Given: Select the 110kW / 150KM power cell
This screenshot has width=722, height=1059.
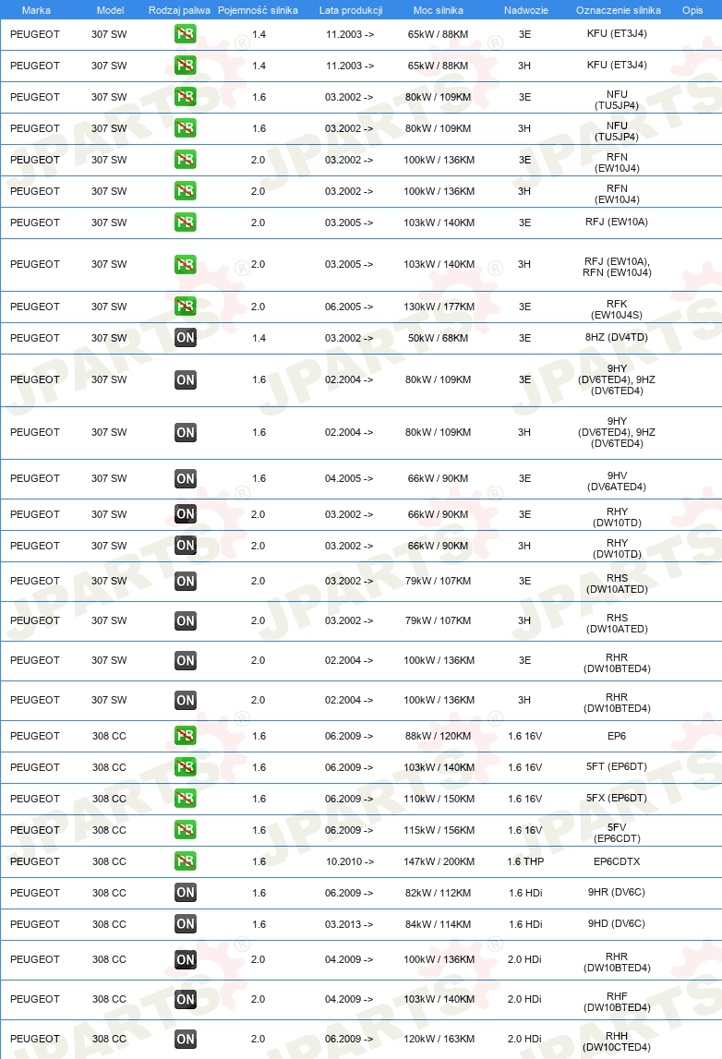Looking at the screenshot, I should click(x=439, y=799).
